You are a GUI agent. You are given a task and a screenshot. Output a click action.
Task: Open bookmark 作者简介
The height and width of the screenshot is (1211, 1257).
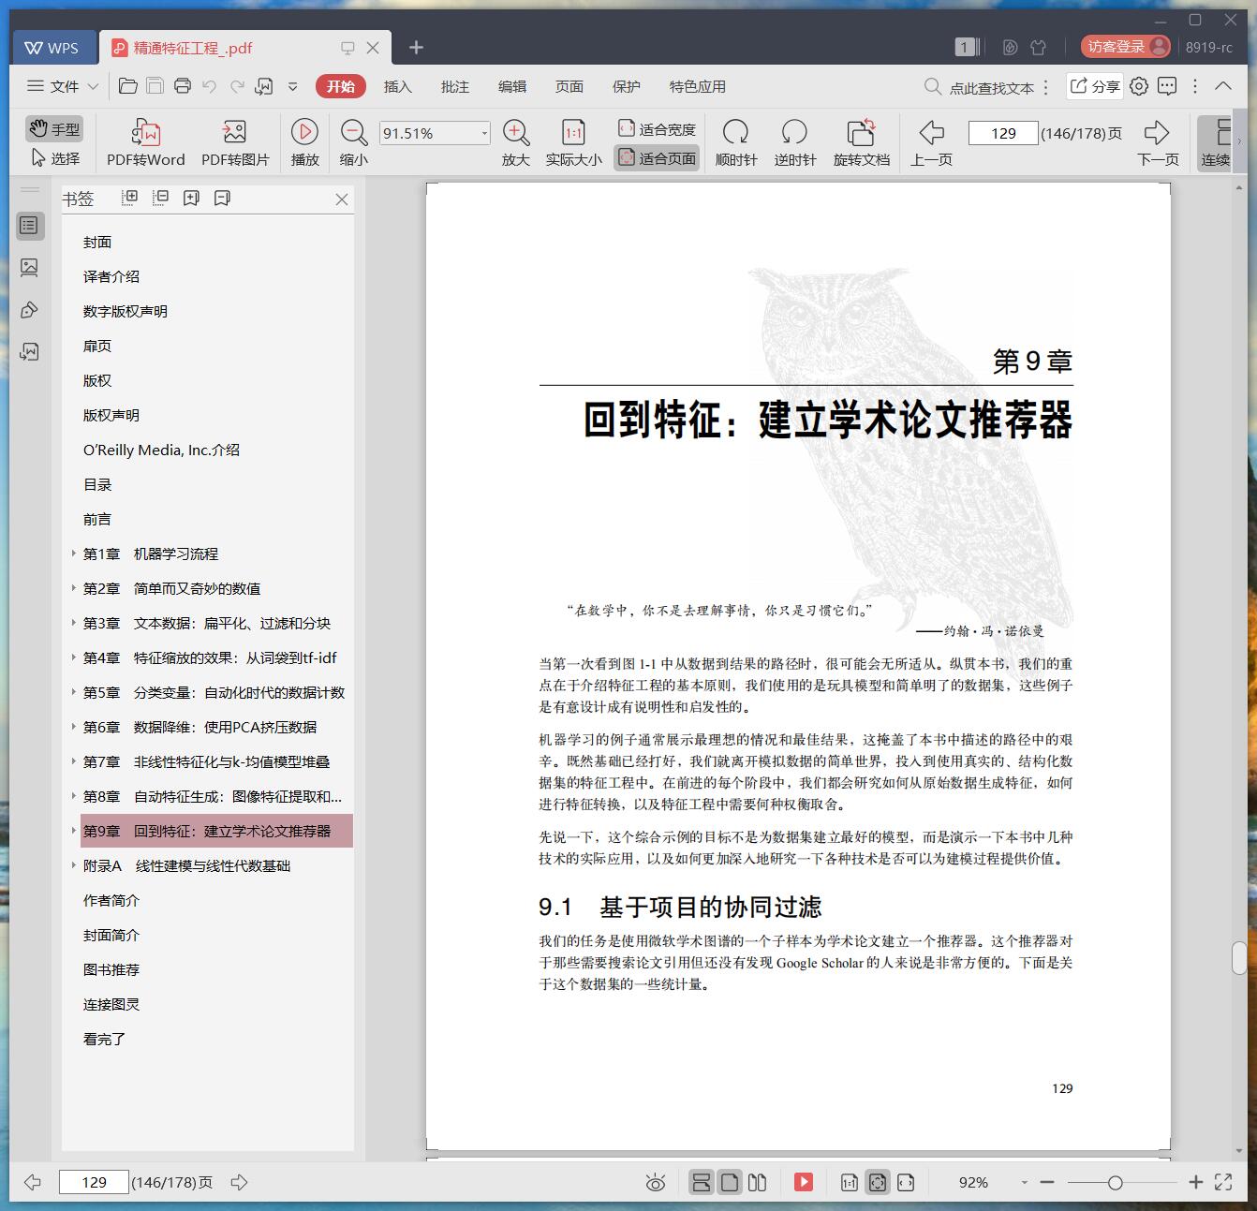(x=111, y=900)
